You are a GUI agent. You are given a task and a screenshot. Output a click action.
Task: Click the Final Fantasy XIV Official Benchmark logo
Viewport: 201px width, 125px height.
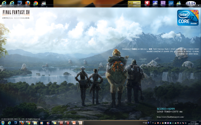coord(16,14)
